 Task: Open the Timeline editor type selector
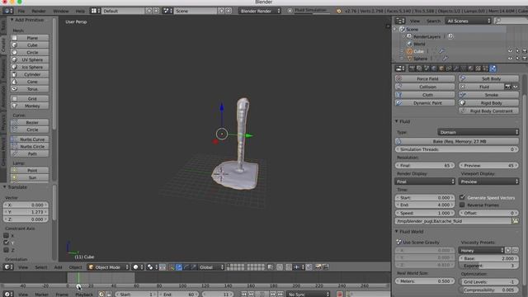pos(8,294)
